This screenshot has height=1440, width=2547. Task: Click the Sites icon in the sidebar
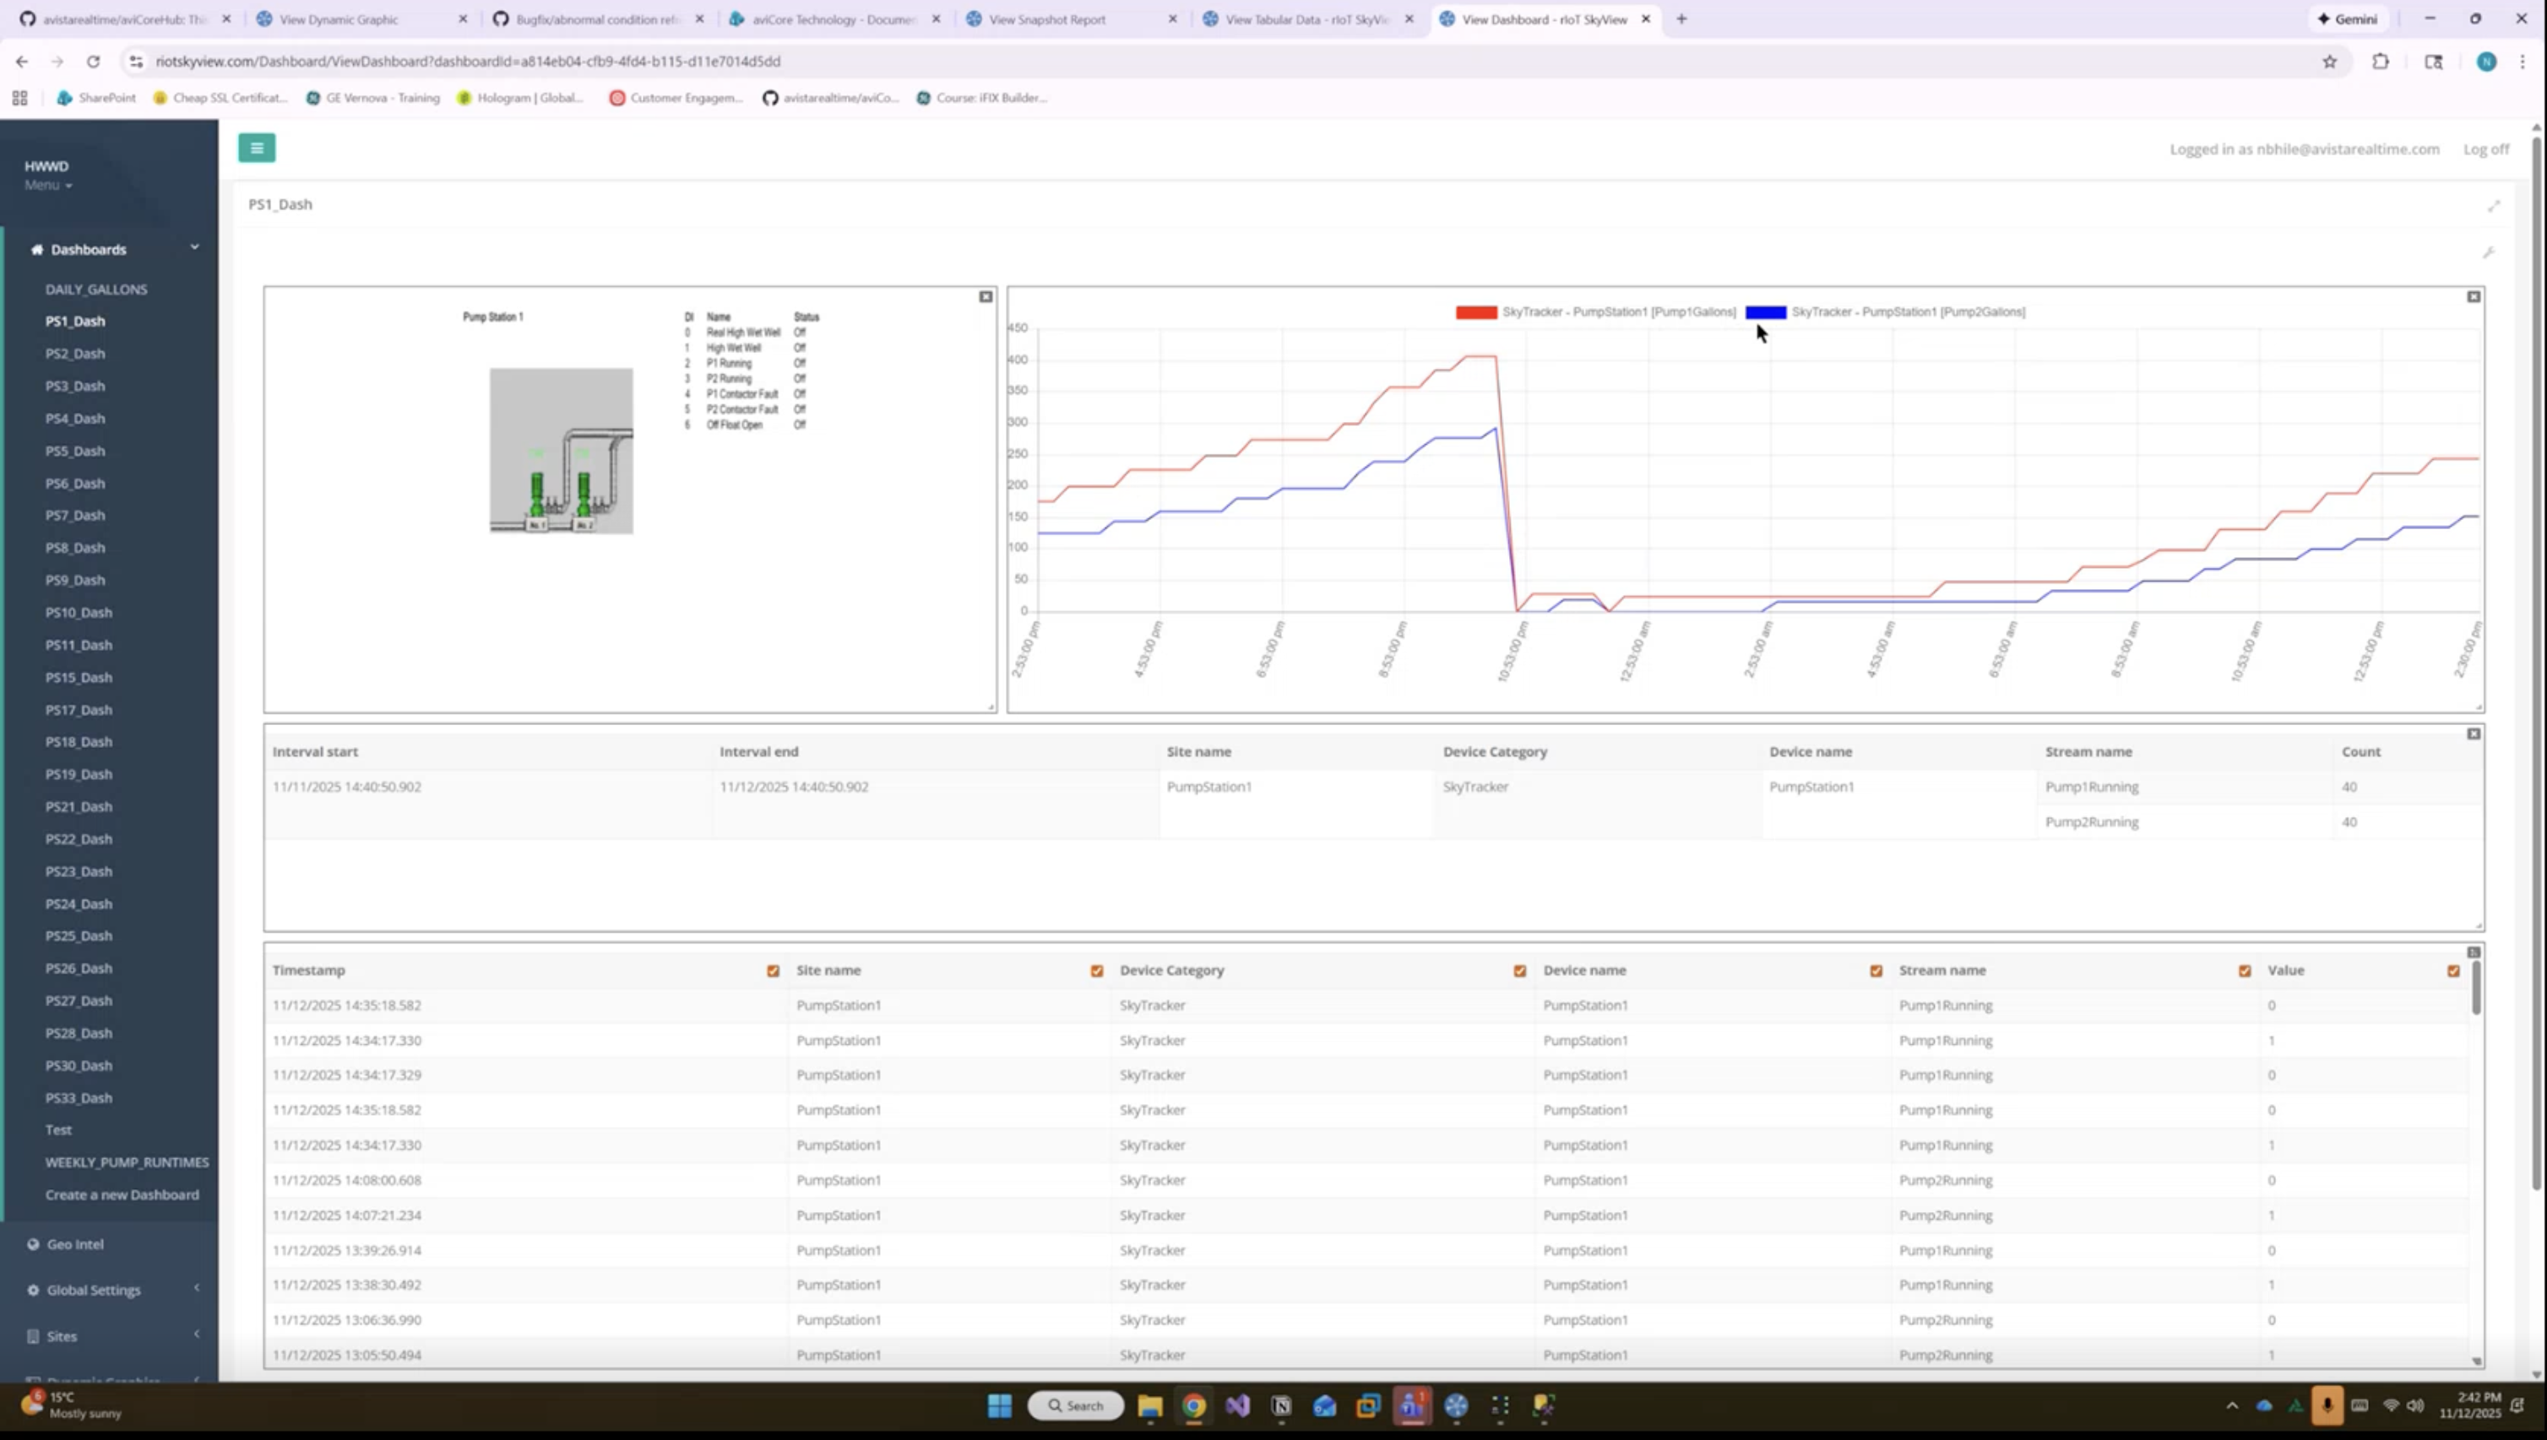click(x=35, y=1336)
